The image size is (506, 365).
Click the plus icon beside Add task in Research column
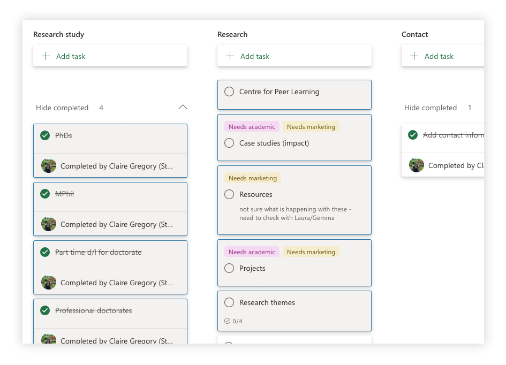(x=230, y=56)
